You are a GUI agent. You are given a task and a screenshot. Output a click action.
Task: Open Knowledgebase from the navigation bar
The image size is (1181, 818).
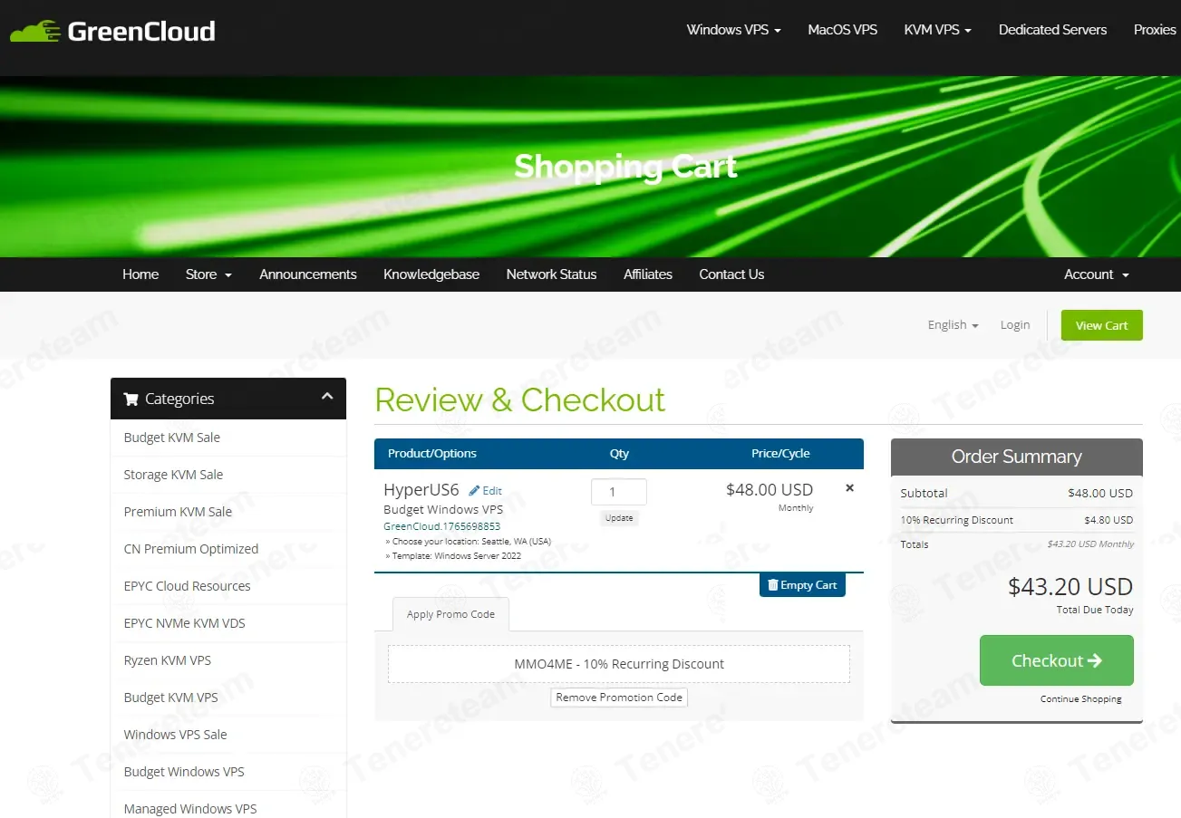tap(431, 274)
